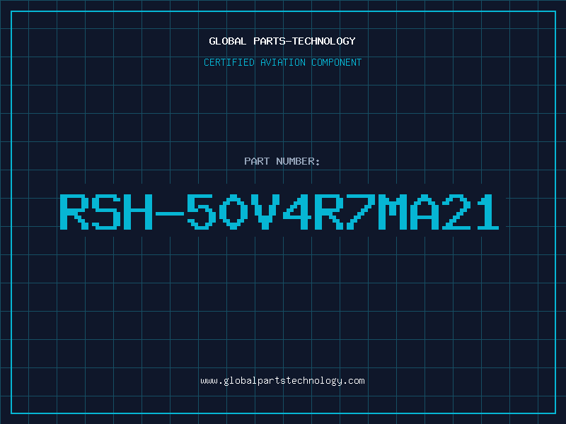This screenshot has width=566, height=424.
Task: Click the word 'COMPONENT' in the subtitle
Action: [337, 62]
